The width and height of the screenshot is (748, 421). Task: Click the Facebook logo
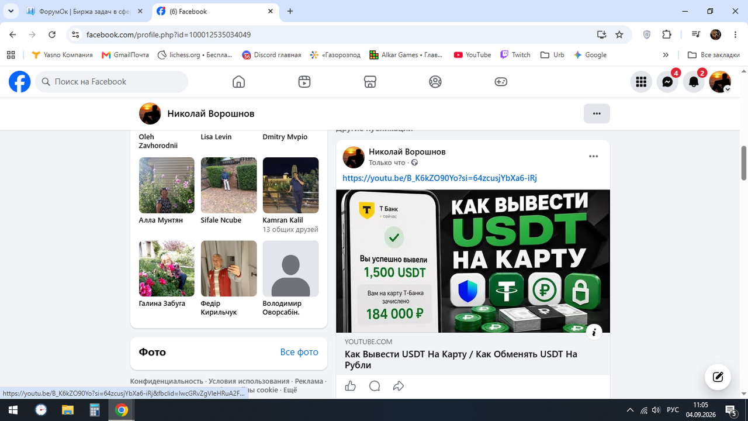[19, 82]
